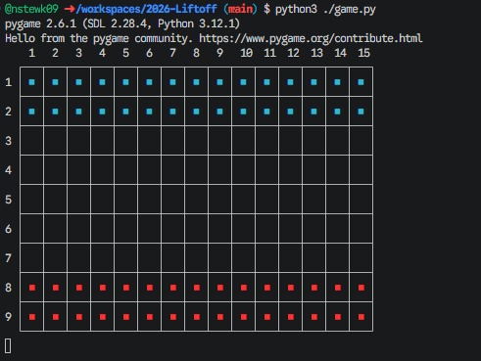Select blue piece at row 1 column 4
The height and width of the screenshot is (361, 481).
coord(102,82)
